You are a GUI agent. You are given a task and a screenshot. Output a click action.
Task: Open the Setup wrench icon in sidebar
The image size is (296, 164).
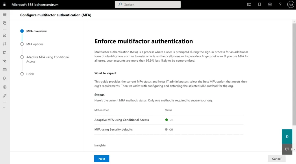(5, 96)
